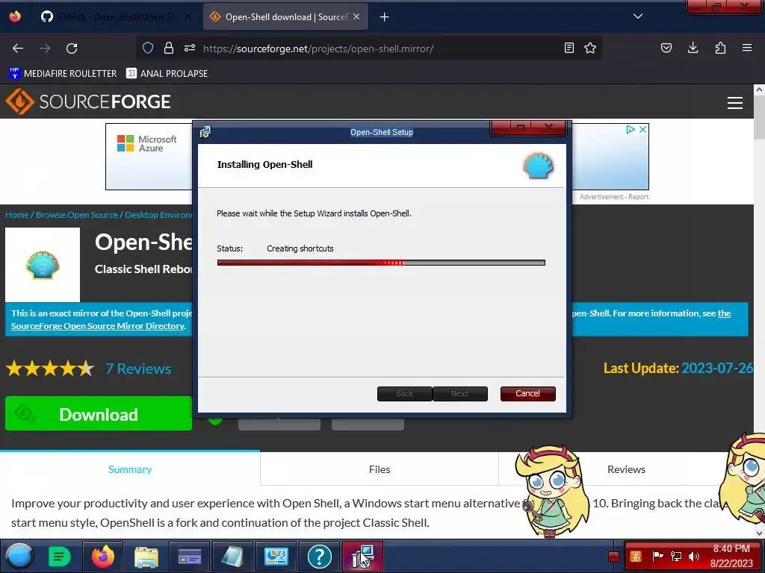
Task: Cancel the Open-Shell installation
Action: (x=527, y=394)
